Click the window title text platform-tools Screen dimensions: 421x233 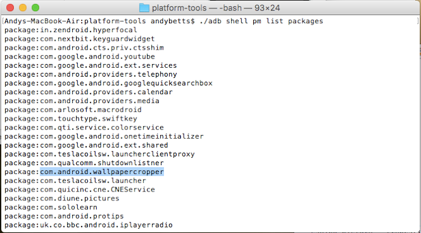(179, 8)
